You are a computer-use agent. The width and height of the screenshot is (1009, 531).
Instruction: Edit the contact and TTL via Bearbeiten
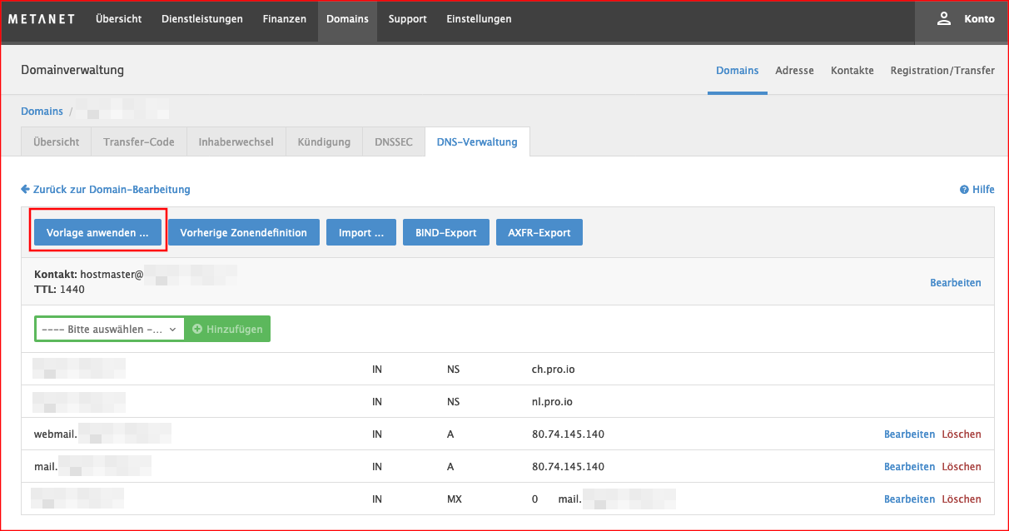pyautogui.click(x=955, y=283)
